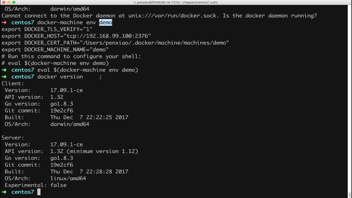Click the scrollbar thumb at the bottom right
352x198 pixels.
tap(349, 195)
